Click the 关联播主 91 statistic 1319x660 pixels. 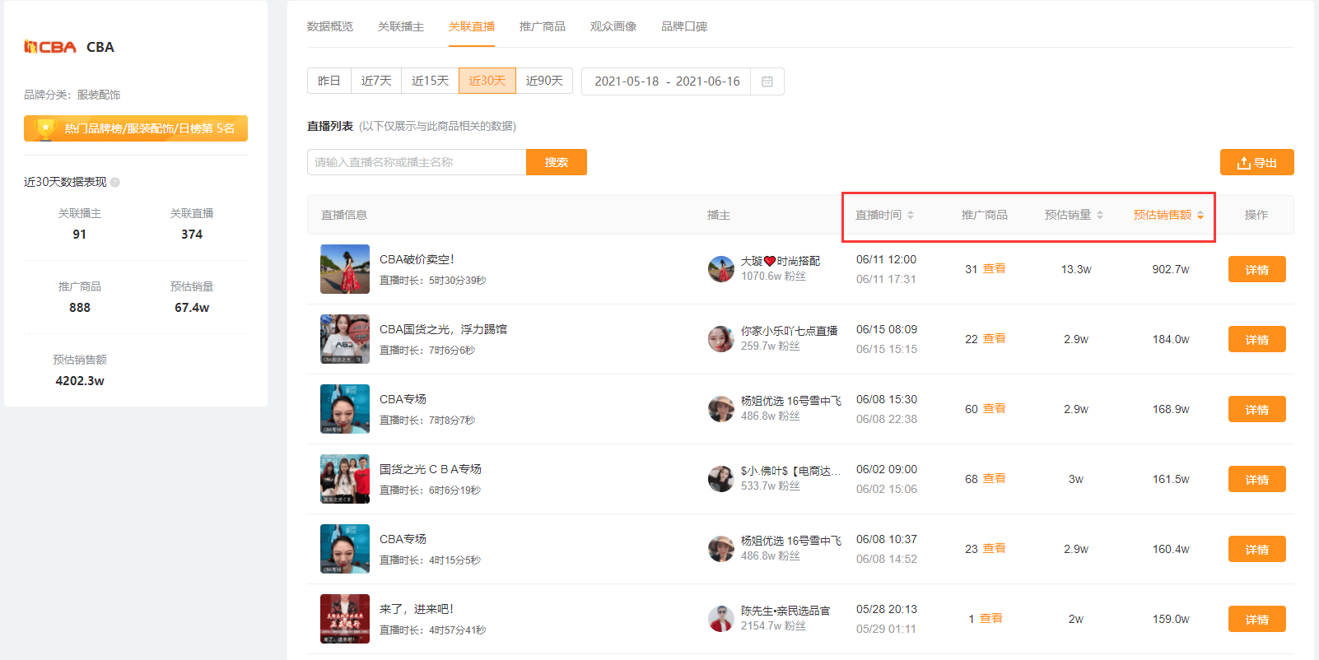[x=80, y=224]
